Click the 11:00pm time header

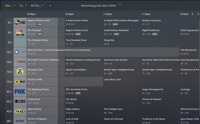click(108, 14)
